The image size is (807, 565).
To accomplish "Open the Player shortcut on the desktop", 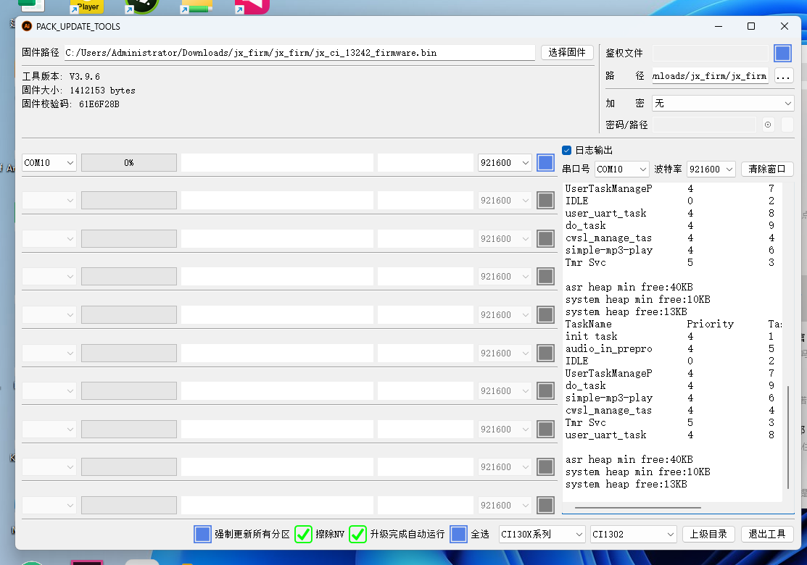I will point(87,7).
